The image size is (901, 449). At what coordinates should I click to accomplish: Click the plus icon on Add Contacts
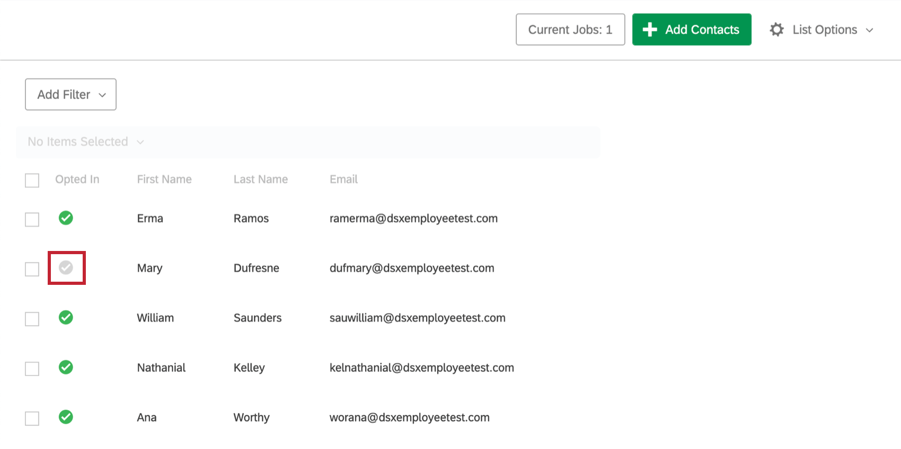coord(650,30)
